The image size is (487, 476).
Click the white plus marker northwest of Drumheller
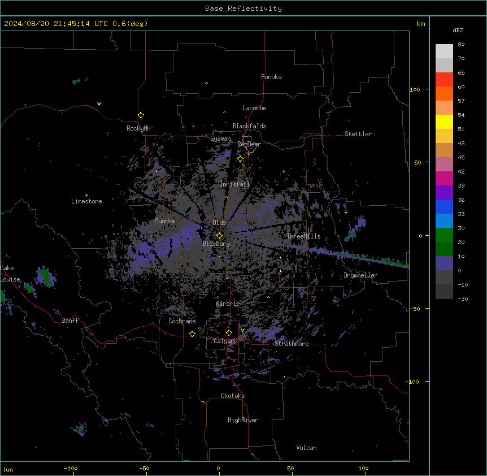[x=346, y=212]
